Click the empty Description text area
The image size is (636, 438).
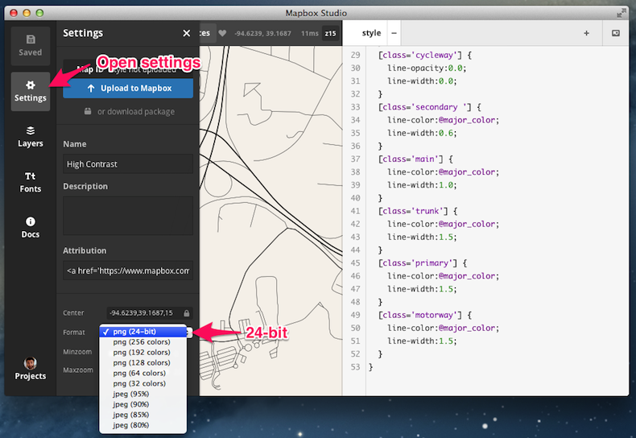[x=128, y=216]
